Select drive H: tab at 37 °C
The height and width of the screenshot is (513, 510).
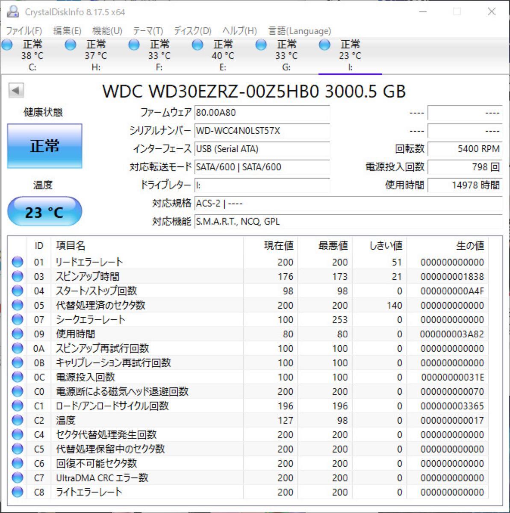(x=95, y=56)
